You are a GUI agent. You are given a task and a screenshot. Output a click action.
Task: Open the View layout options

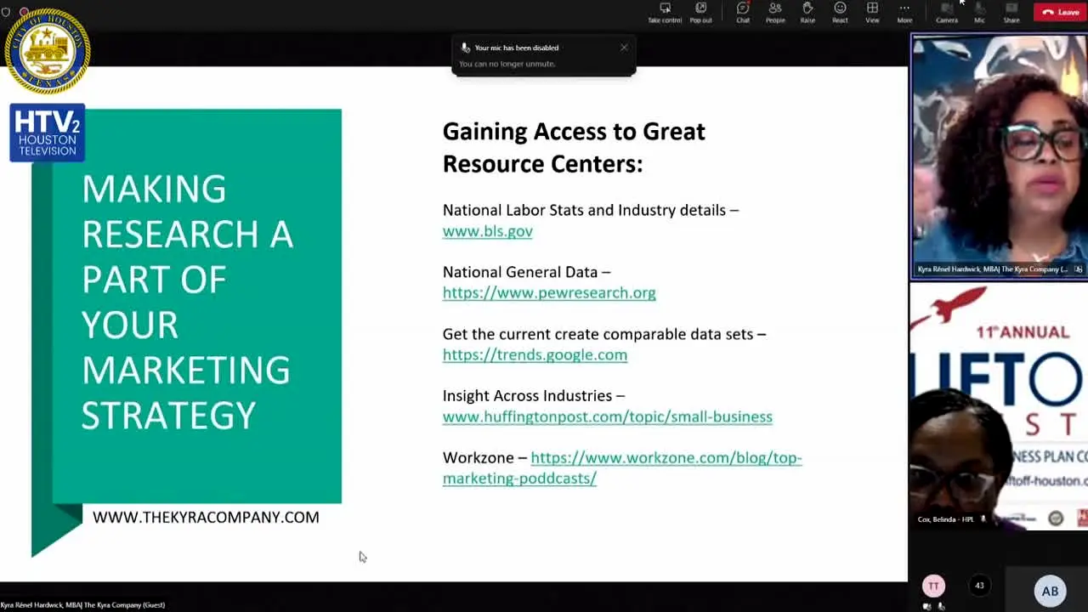[x=872, y=13]
